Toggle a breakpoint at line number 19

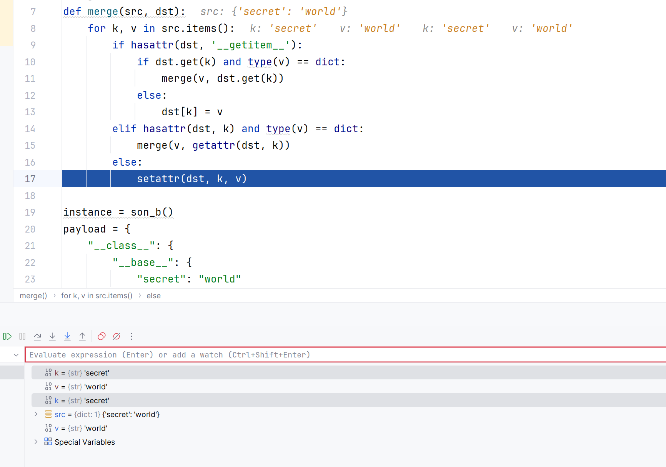pos(30,212)
